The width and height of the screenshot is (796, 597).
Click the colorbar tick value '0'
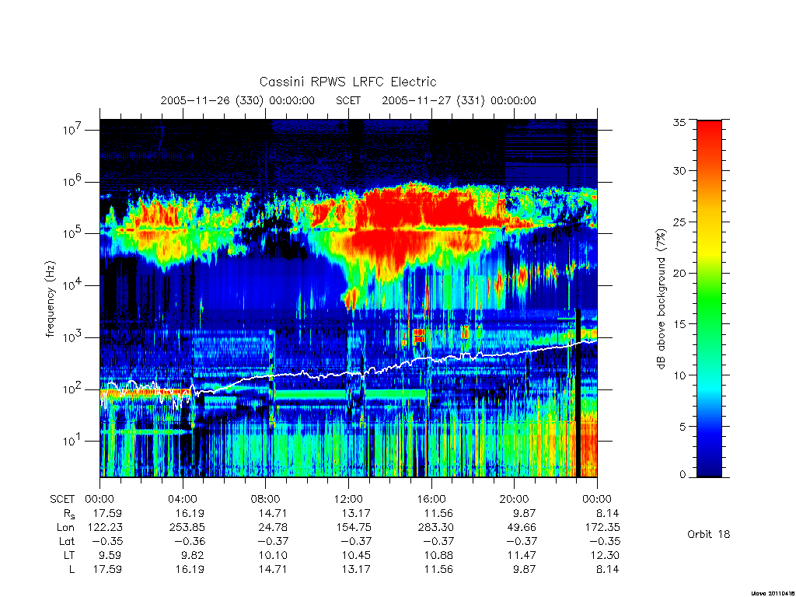point(683,475)
